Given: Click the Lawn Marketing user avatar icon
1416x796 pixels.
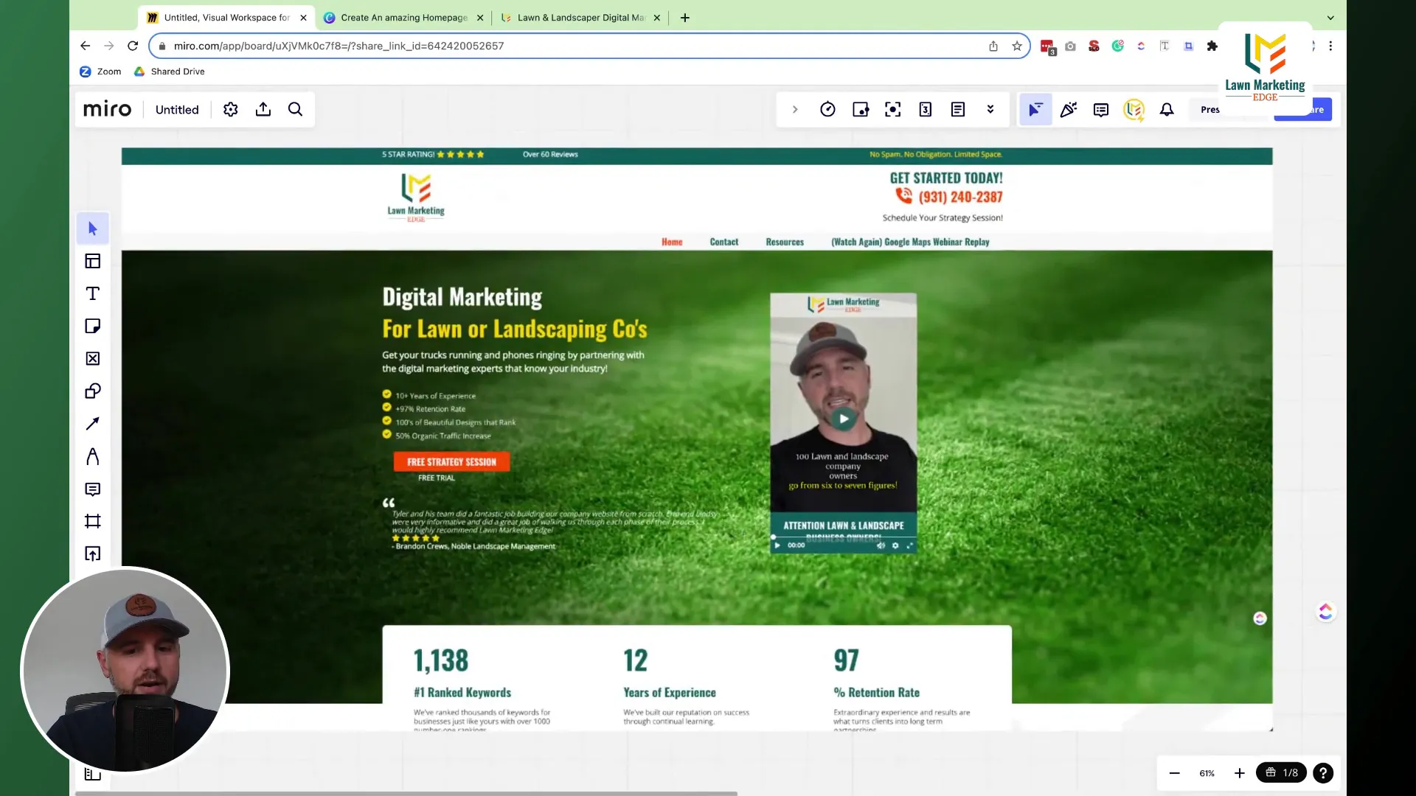Looking at the screenshot, I should pos(1134,109).
